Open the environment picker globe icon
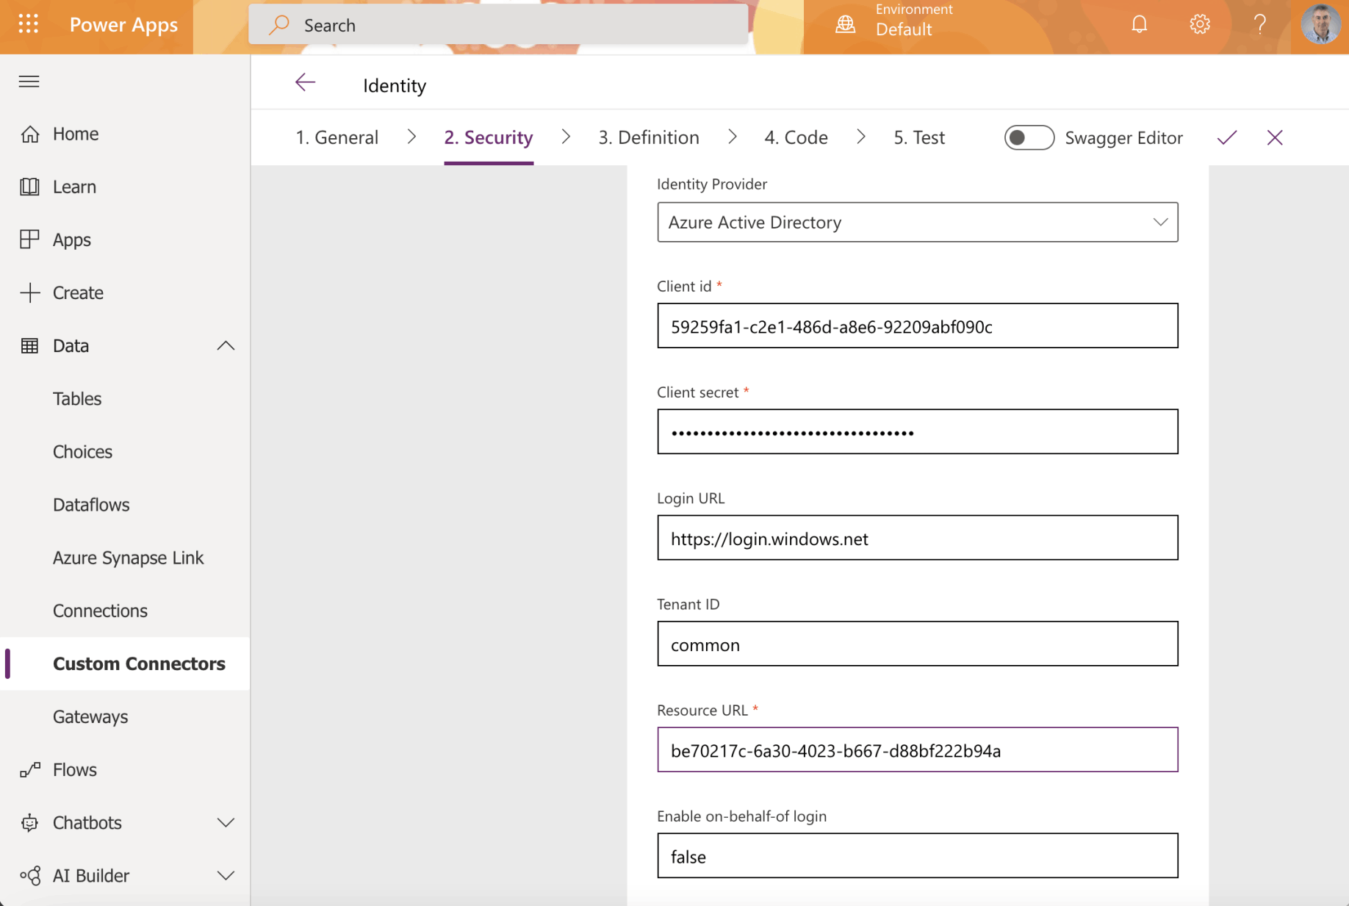 click(x=846, y=25)
